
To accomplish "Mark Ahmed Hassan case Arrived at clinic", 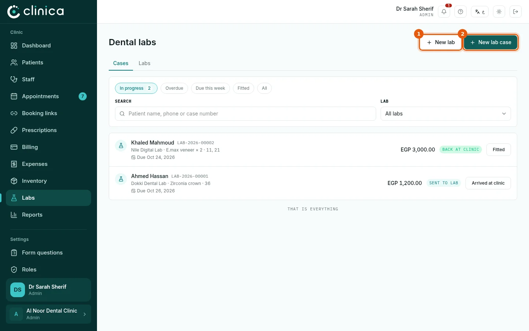I will click(488, 183).
